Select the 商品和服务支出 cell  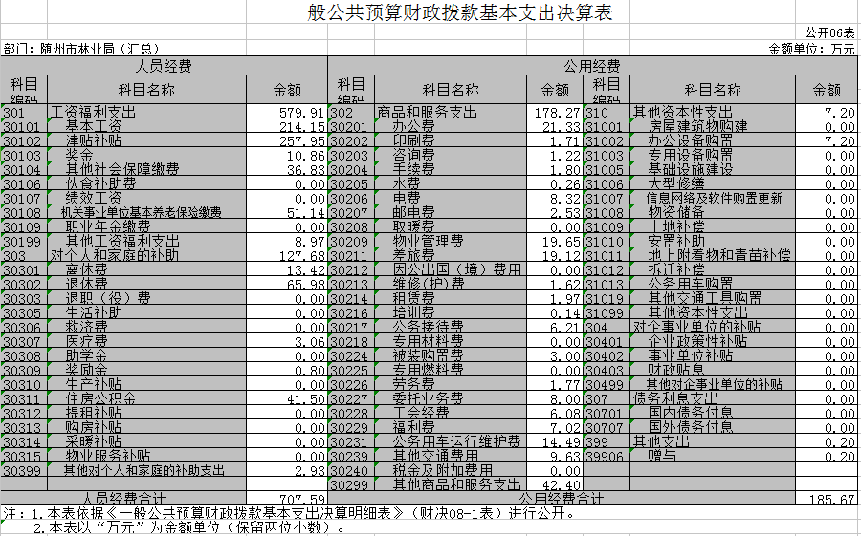coord(426,112)
